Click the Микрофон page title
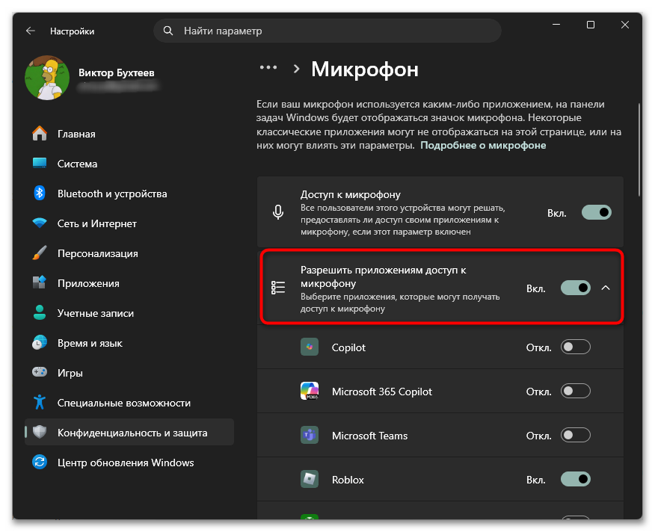 (x=365, y=69)
